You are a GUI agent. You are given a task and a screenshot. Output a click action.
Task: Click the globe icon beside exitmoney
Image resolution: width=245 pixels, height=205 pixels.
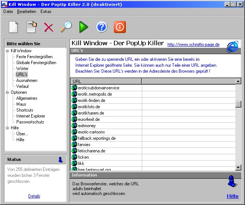pyautogui.click(x=74, y=126)
